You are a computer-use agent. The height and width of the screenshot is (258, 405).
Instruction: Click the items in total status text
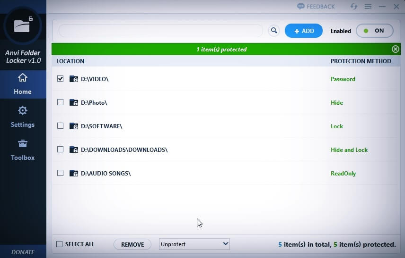(x=337, y=244)
